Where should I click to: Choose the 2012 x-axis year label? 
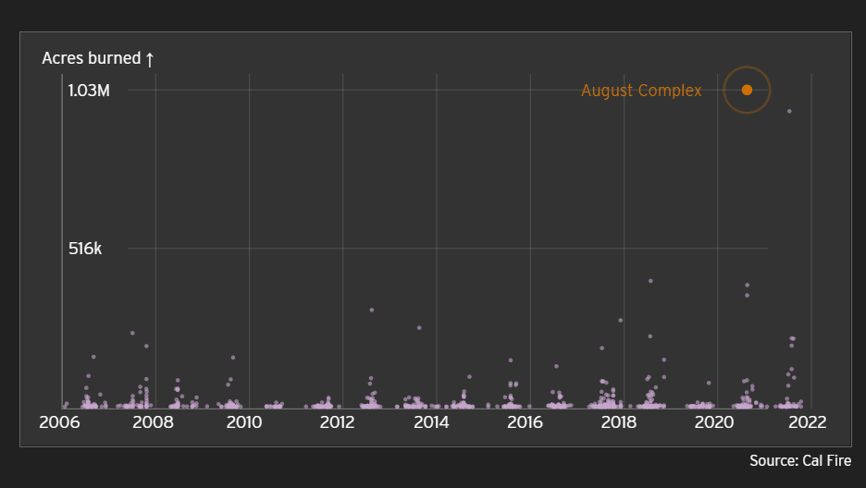click(338, 422)
